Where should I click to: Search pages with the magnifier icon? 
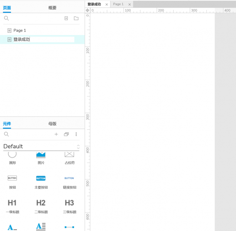pos(6,18)
